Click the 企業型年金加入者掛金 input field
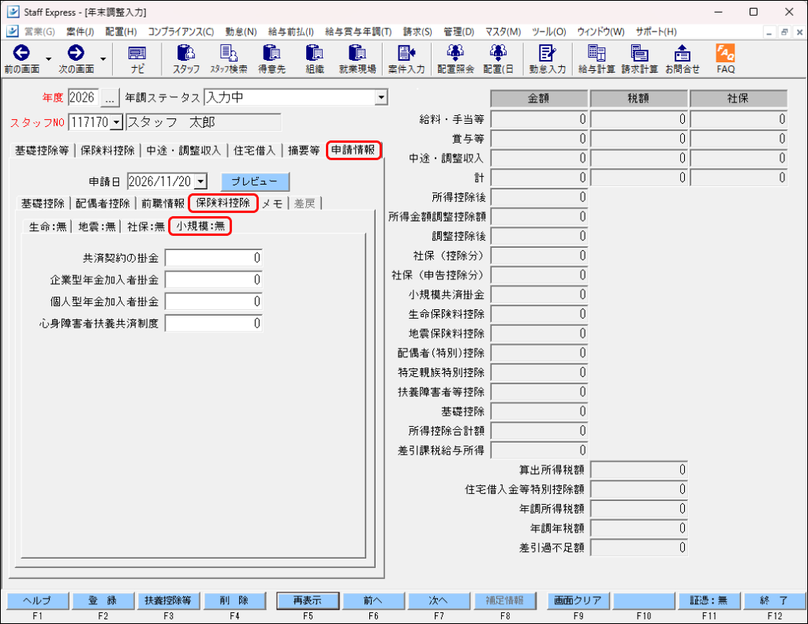The image size is (808, 624). (x=214, y=280)
